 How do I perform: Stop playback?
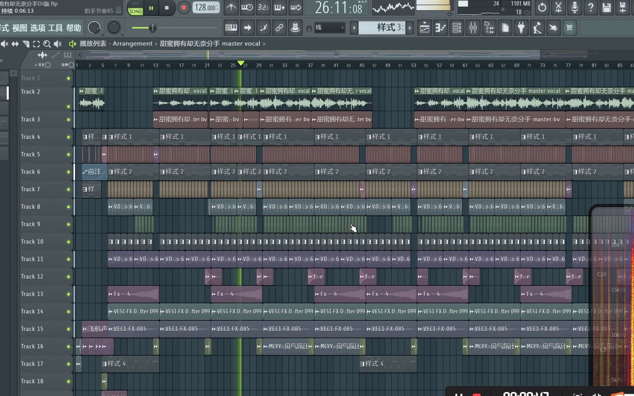click(167, 8)
